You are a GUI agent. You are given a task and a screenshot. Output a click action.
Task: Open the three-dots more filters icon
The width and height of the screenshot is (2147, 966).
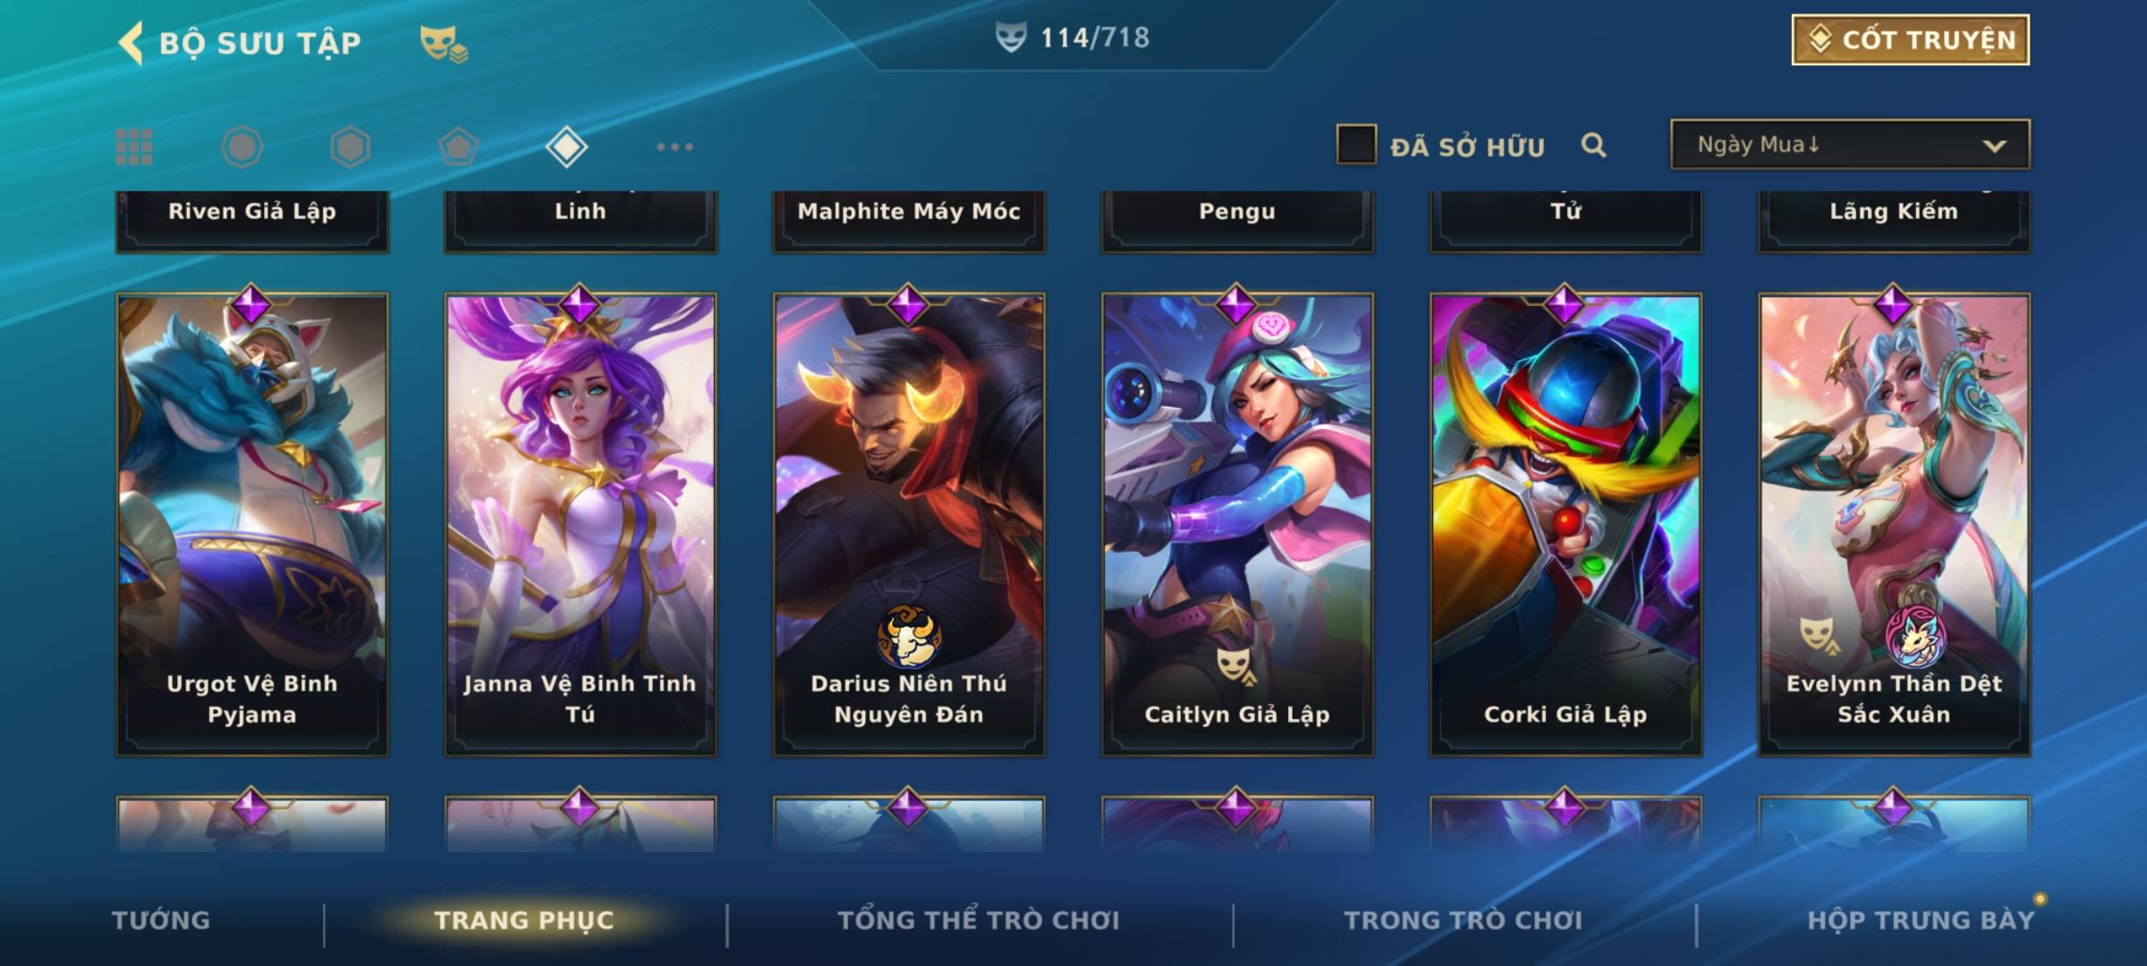pyautogui.click(x=675, y=147)
